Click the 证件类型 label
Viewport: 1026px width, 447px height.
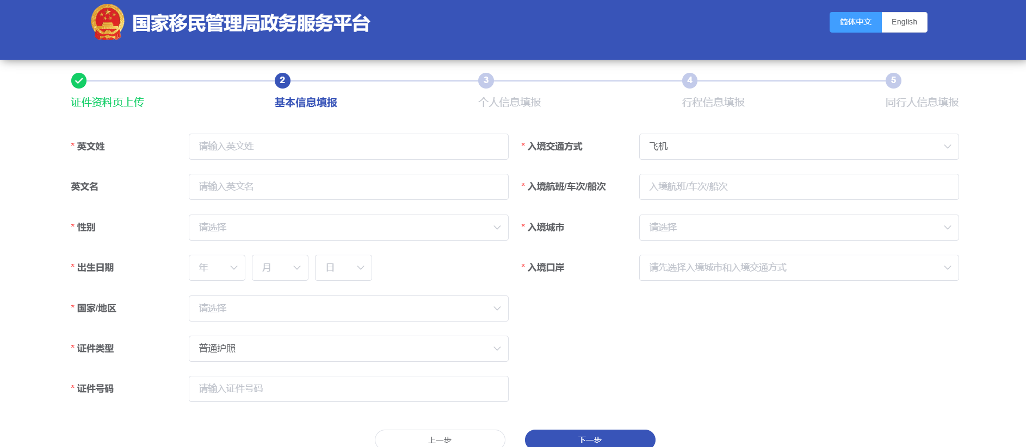point(95,349)
